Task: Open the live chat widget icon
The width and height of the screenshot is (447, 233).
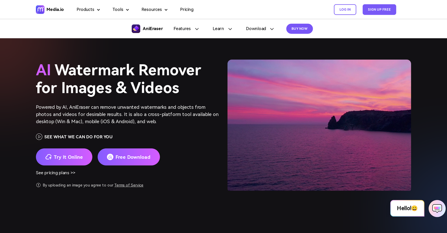Action: point(437,208)
